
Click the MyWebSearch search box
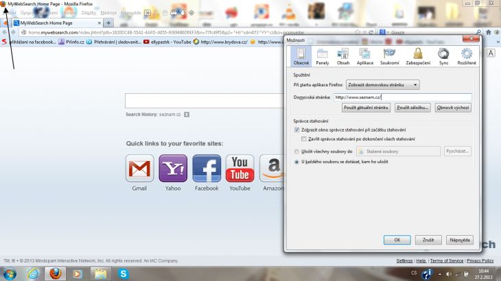click(x=205, y=101)
